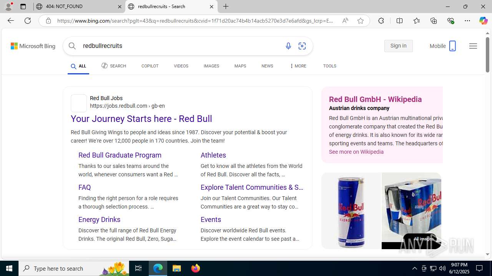
Task: Open a new tab with plus button
Action: pyautogui.click(x=226, y=7)
